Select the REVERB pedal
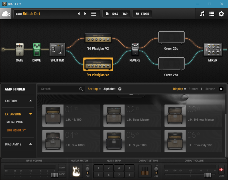Image resolution: width=228 pixels, height=180 pixels. coord(135,49)
